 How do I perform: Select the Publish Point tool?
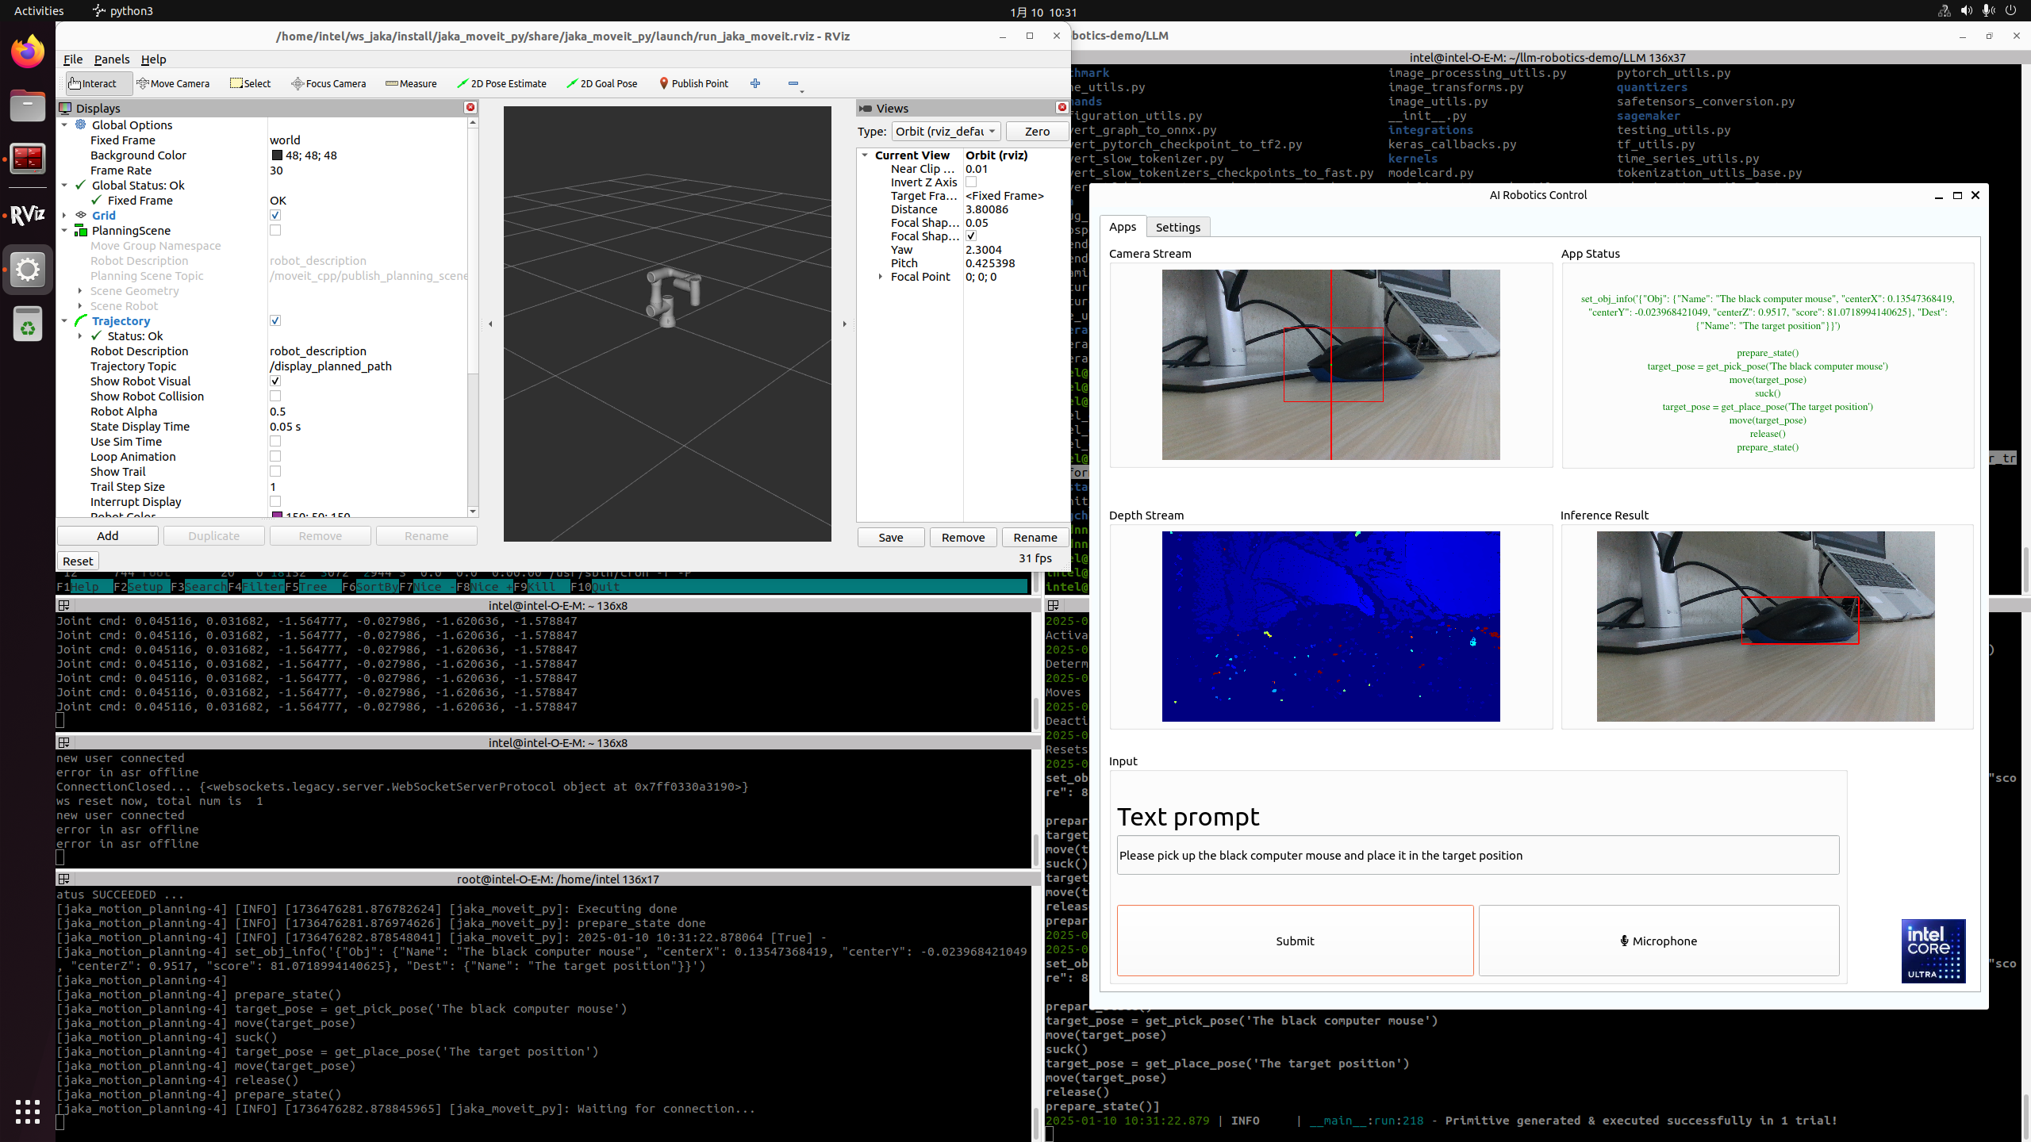(x=693, y=83)
